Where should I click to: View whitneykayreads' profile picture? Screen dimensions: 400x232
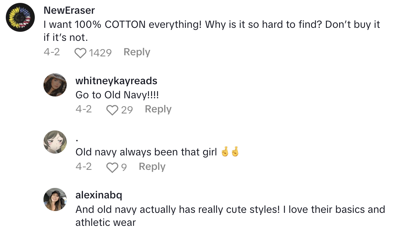(x=55, y=85)
